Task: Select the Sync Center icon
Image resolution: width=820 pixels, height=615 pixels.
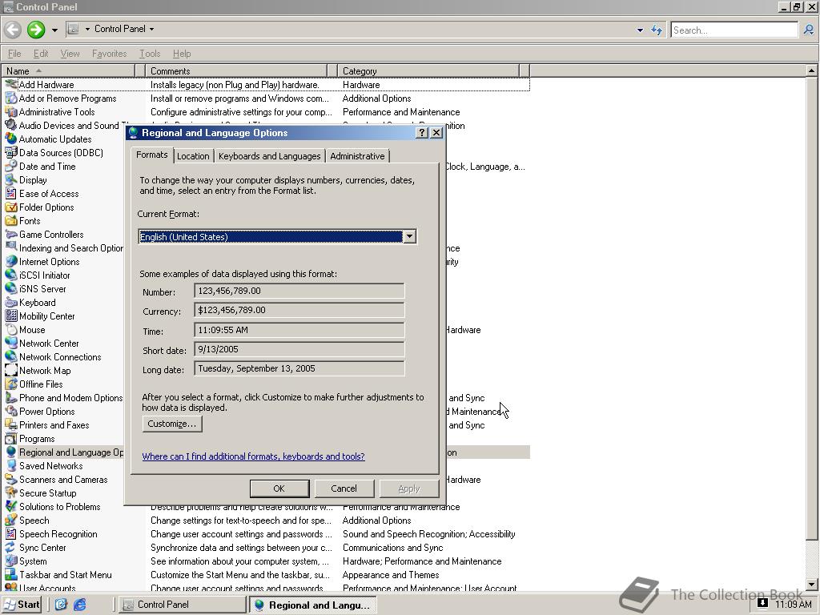Action: [x=11, y=547]
